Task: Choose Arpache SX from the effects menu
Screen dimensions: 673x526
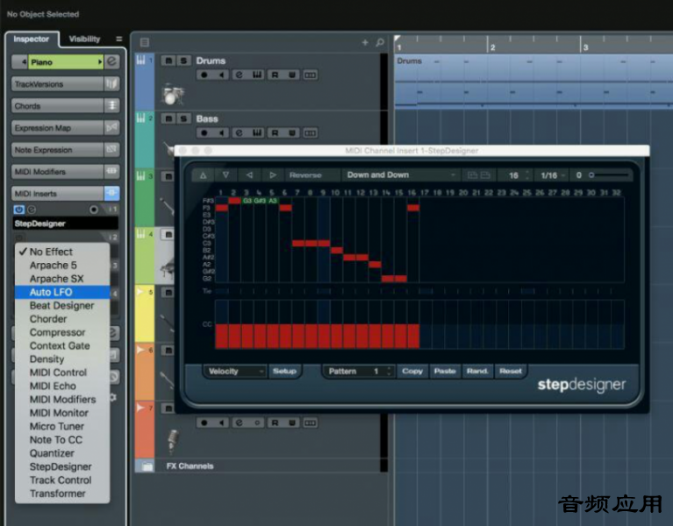Action: [x=62, y=279]
